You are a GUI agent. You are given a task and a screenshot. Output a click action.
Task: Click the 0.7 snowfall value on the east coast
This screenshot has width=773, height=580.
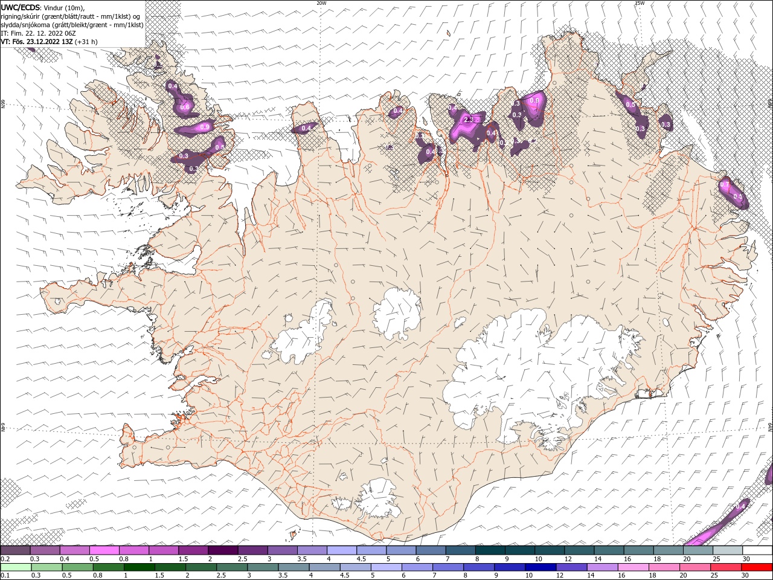[725, 184]
